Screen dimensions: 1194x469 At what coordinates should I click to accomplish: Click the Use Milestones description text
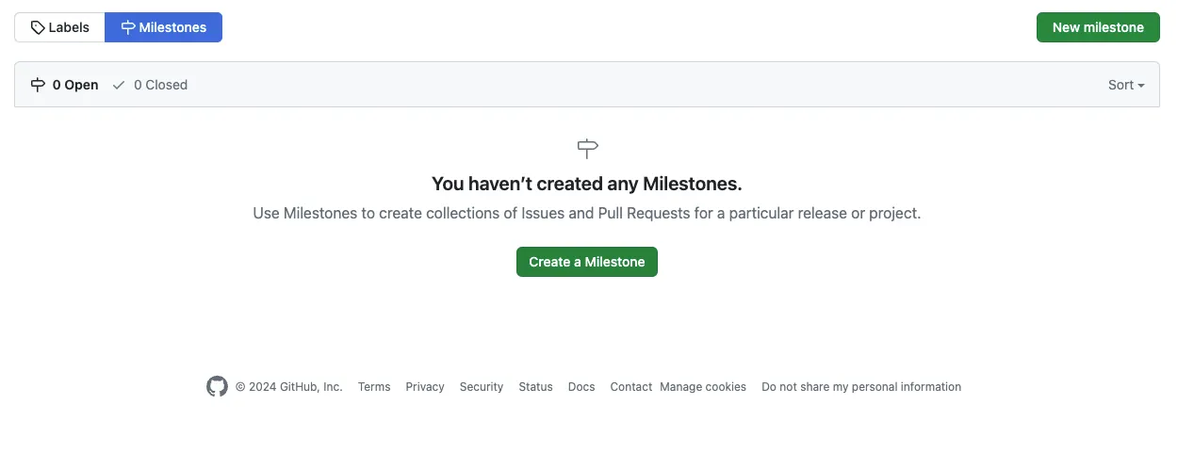[x=587, y=214]
